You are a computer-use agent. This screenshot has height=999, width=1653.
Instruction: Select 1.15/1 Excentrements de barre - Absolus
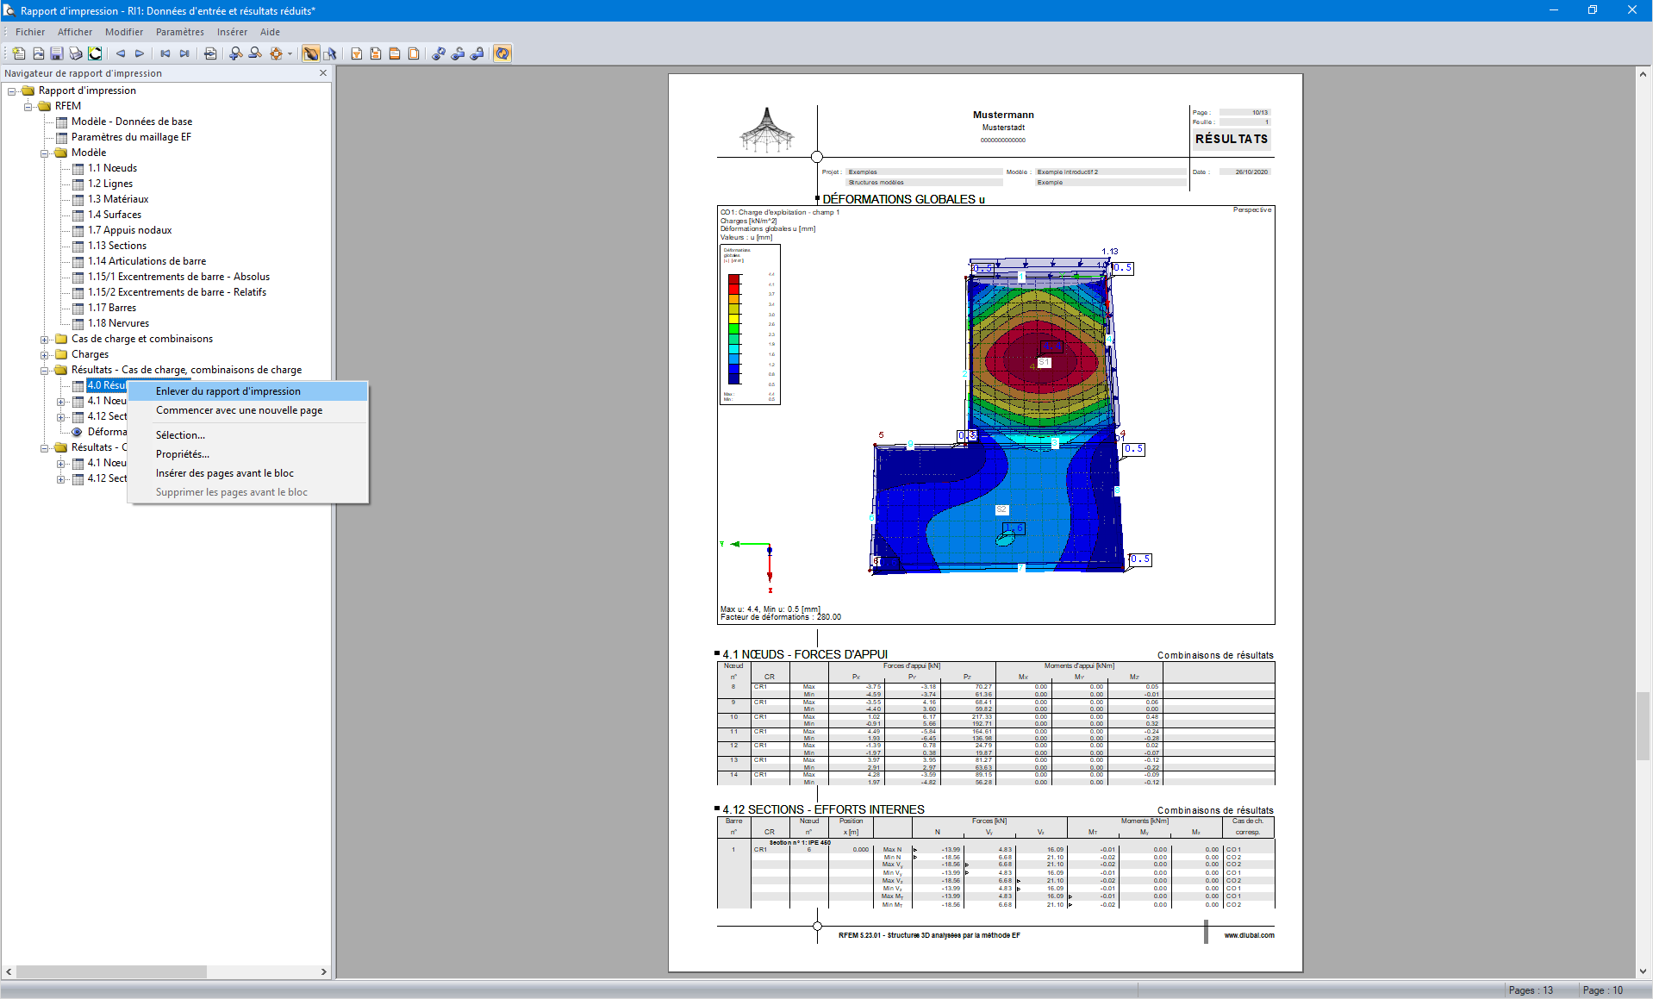coord(179,277)
